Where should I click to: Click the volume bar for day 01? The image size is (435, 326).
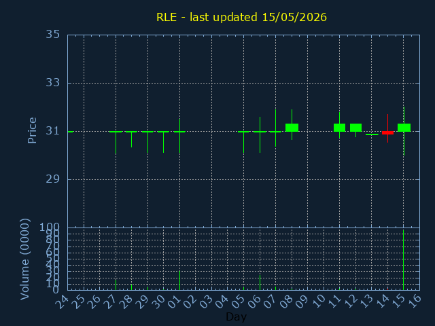coord(179,280)
